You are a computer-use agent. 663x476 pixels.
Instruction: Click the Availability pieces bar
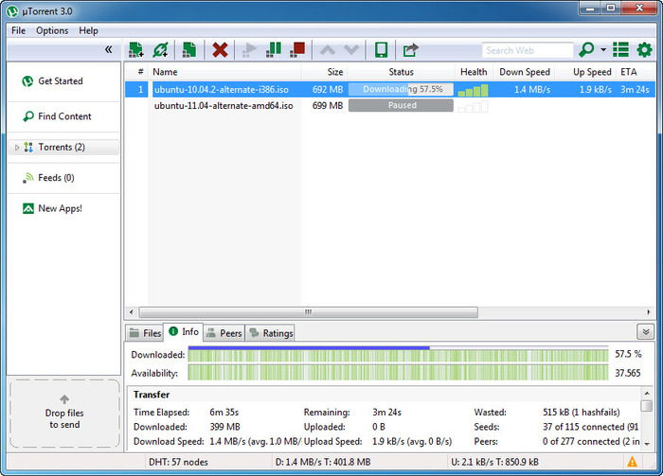[x=398, y=373]
